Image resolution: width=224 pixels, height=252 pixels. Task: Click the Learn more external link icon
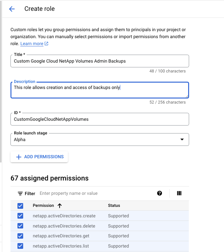tap(46, 44)
